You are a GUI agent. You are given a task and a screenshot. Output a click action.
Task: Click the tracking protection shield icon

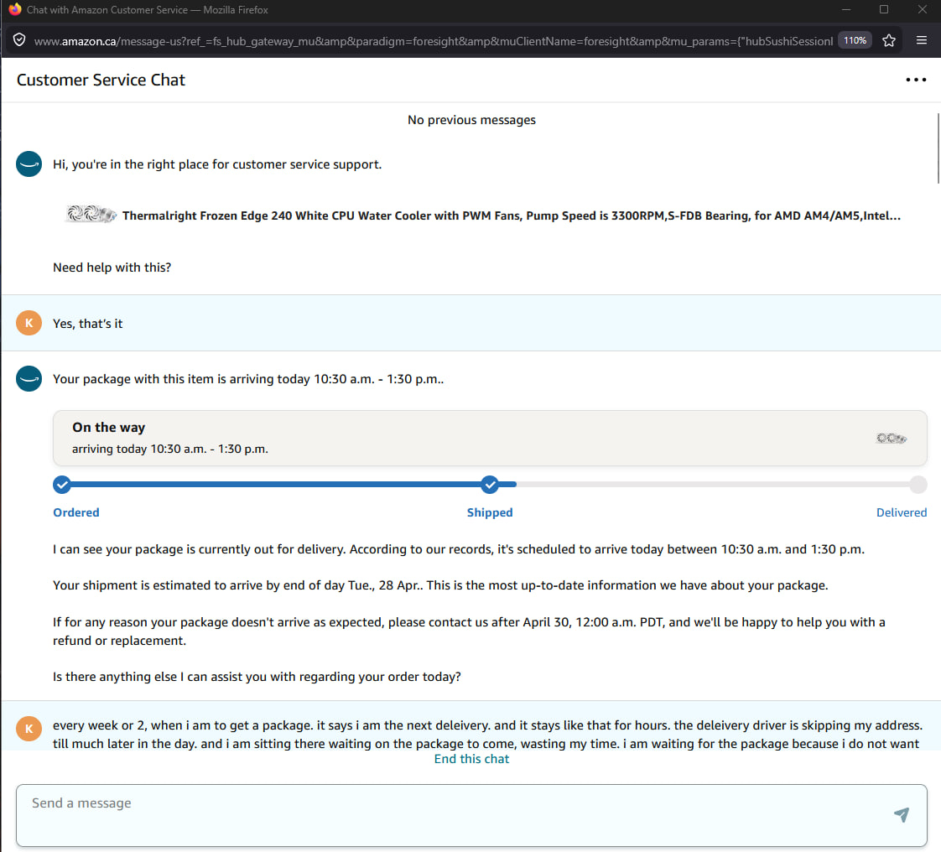(19, 40)
